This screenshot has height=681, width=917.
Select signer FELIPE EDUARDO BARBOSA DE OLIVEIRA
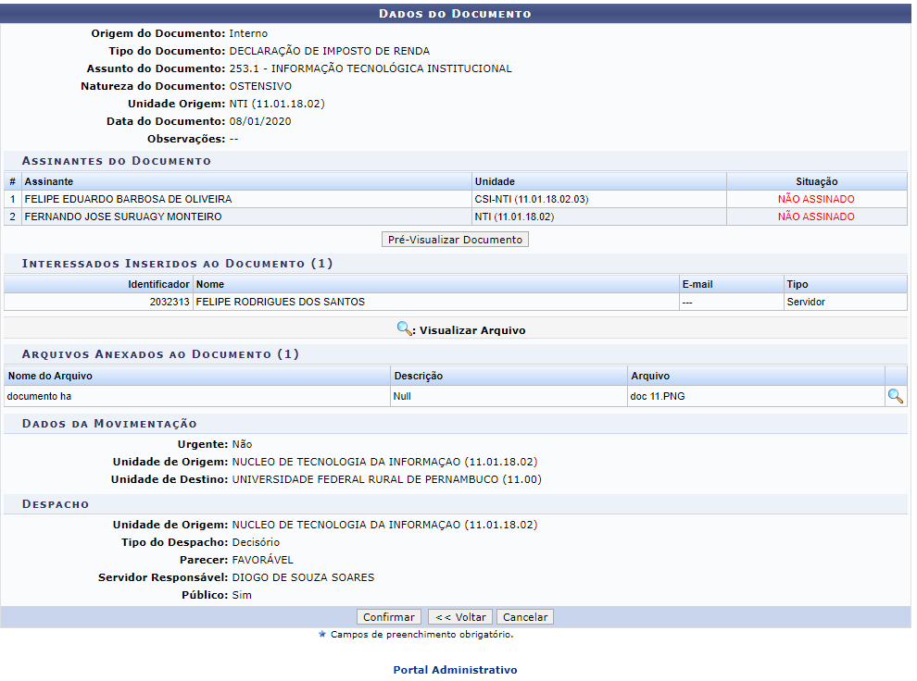tap(128, 199)
